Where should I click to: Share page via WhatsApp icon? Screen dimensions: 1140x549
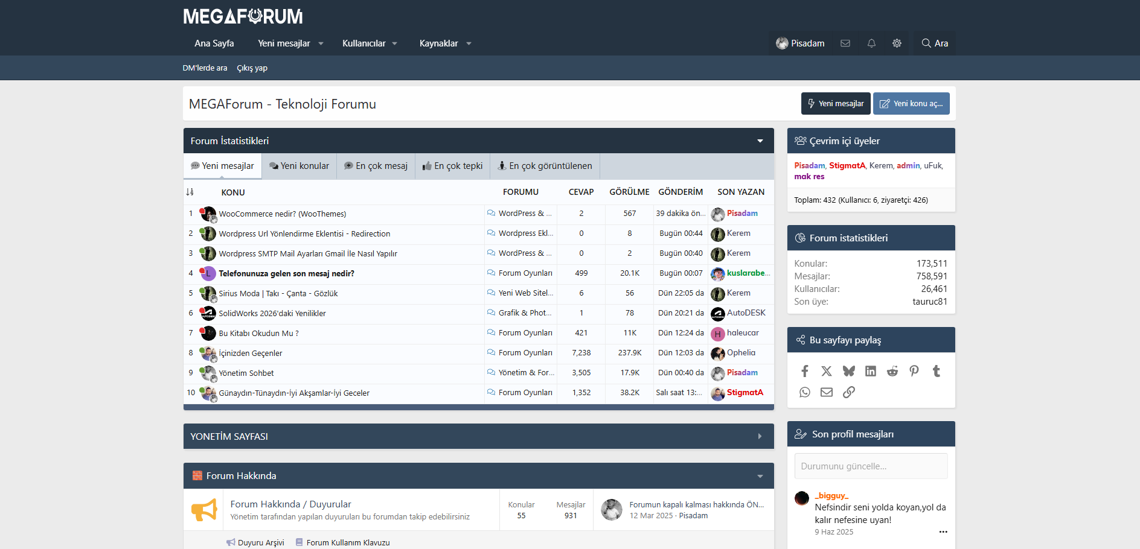805,392
